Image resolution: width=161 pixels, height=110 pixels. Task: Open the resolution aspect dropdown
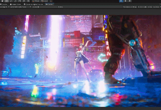20,7
